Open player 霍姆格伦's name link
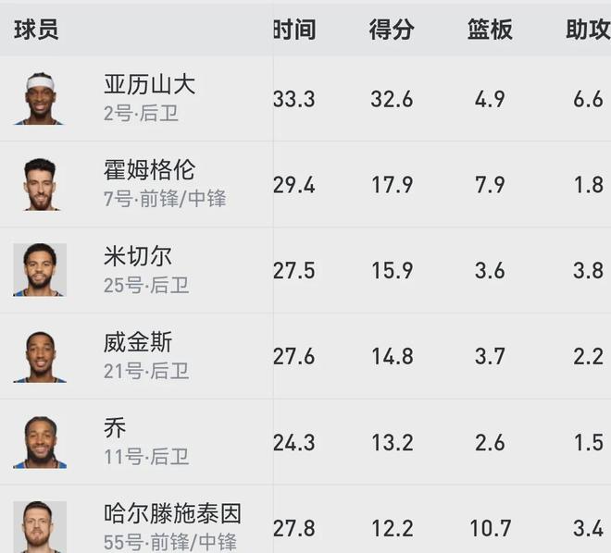The width and height of the screenshot is (611, 553). [x=149, y=170]
